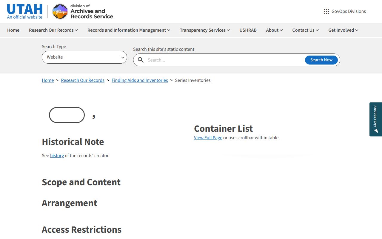Viewport: 382px width, 239px height.
Task: Click into the static content search field
Action: point(224,60)
